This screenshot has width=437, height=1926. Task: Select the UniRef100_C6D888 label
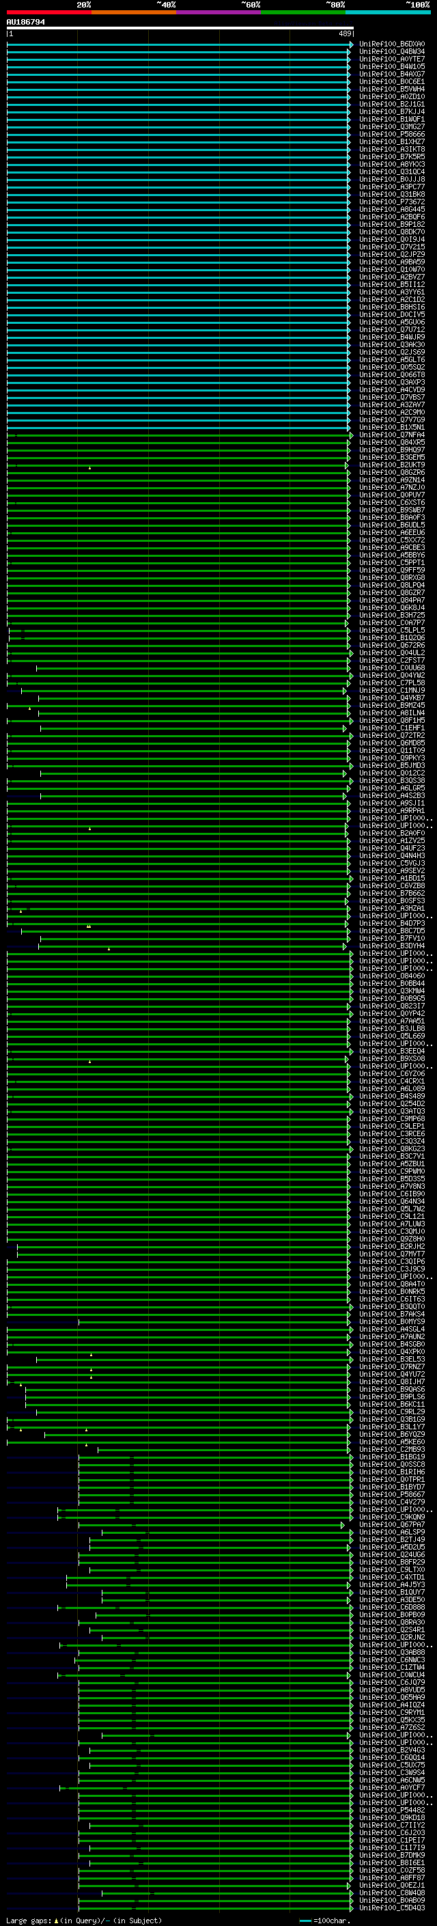click(392, 1608)
